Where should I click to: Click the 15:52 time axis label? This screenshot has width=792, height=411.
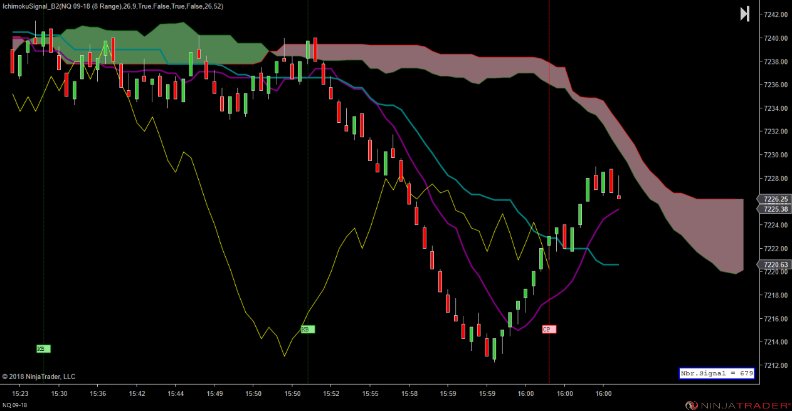pyautogui.click(x=331, y=393)
